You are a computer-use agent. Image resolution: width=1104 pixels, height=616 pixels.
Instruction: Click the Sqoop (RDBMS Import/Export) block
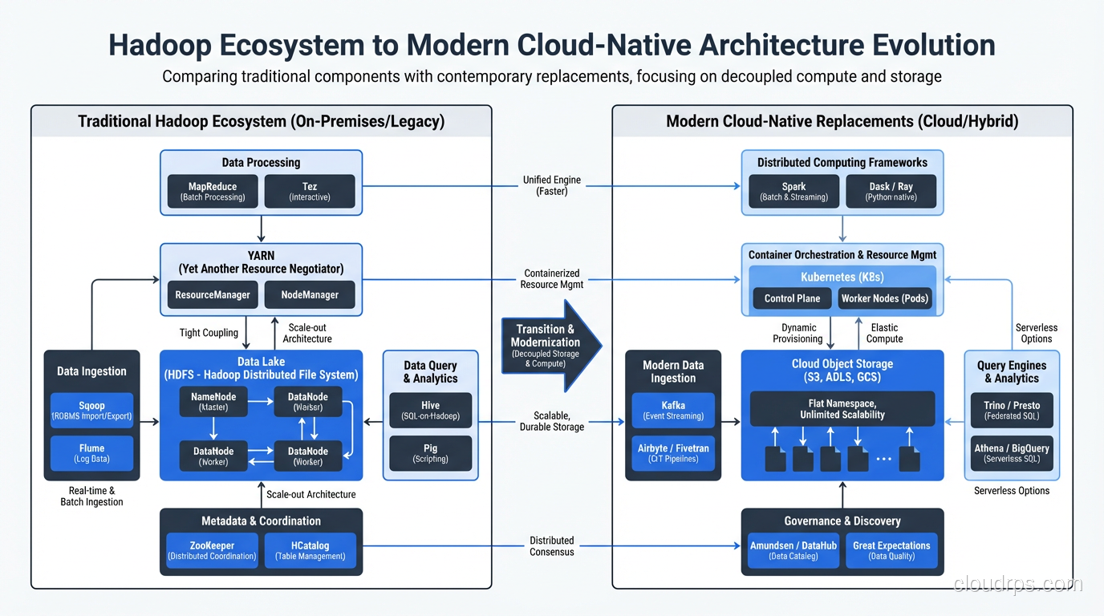click(x=91, y=411)
